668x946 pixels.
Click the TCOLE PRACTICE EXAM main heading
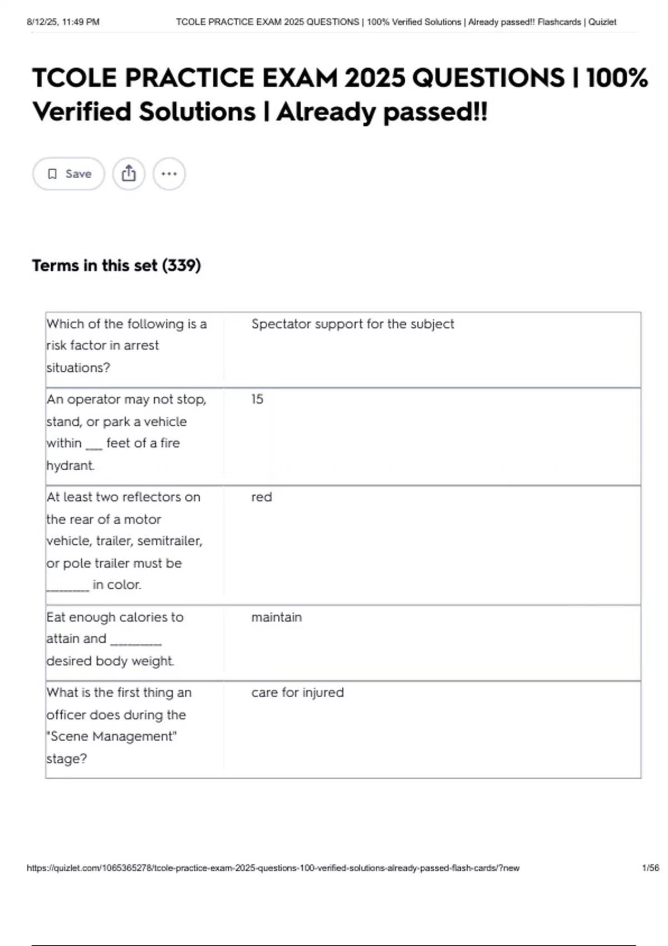(340, 95)
